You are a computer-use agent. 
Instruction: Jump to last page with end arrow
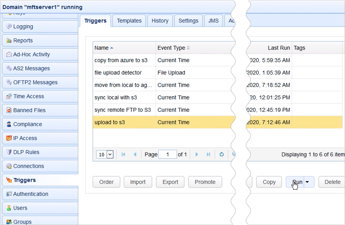(x=209, y=154)
